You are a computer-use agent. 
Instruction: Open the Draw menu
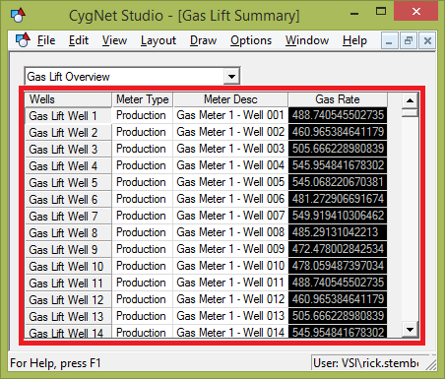click(203, 40)
